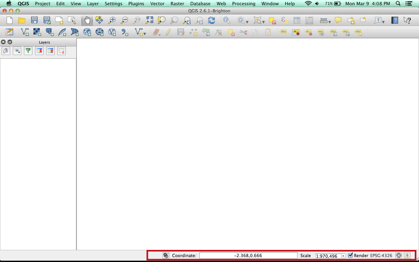The height and width of the screenshot is (262, 419).
Task: Open a project via yellow folder icon
Action: pyautogui.click(x=22, y=20)
